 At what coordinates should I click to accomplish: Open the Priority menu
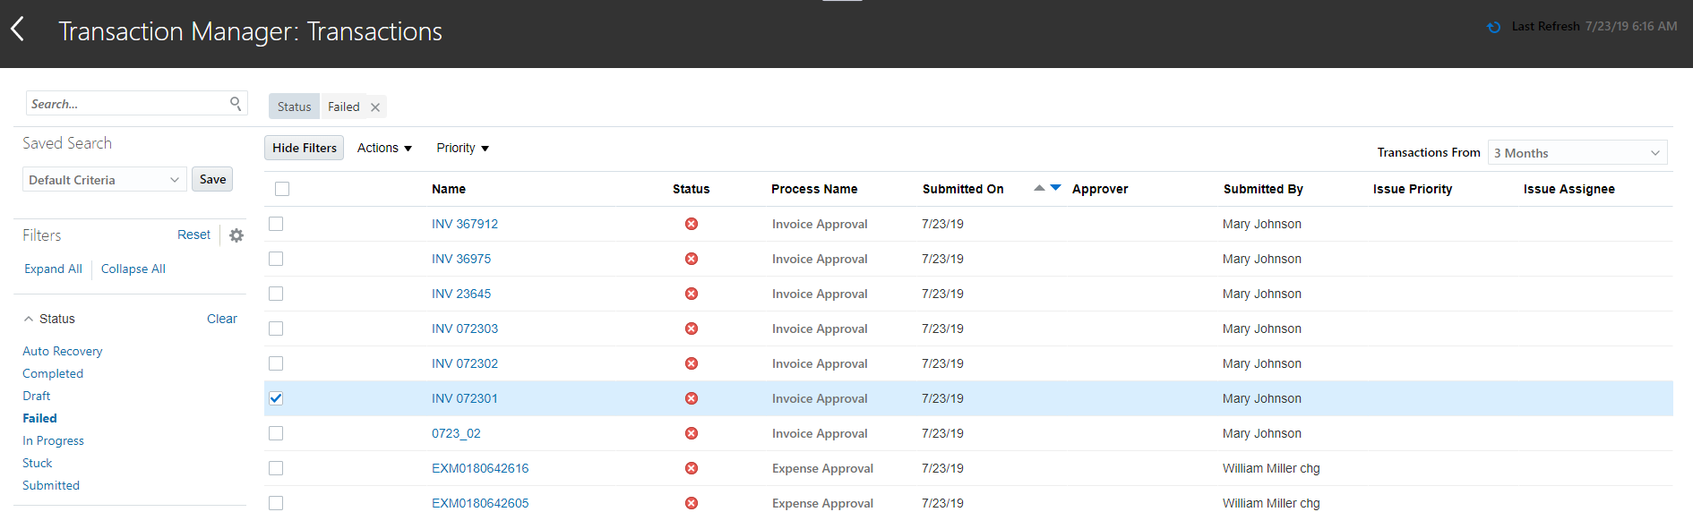pyautogui.click(x=462, y=148)
